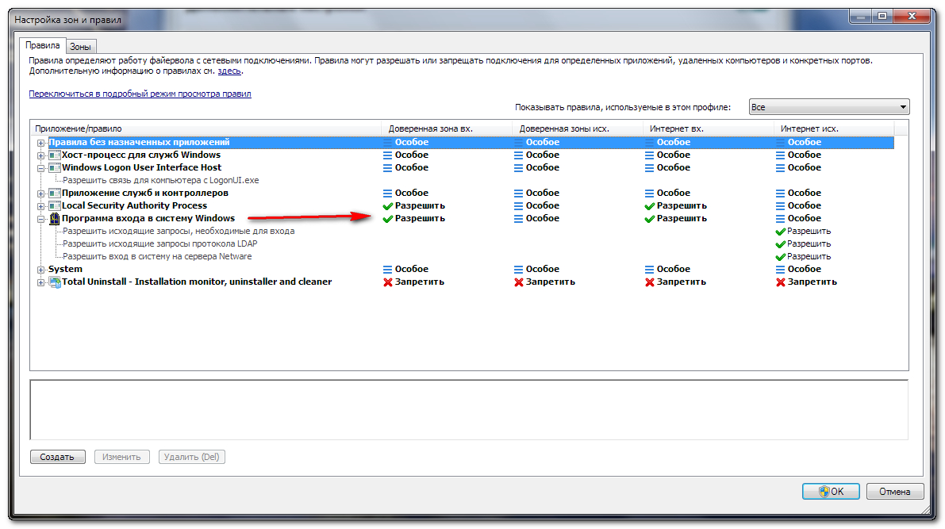Image resolution: width=945 pixels, height=529 pixels.
Task: Collapse 'Windows Logon User Interface Host' node
Action: point(40,168)
